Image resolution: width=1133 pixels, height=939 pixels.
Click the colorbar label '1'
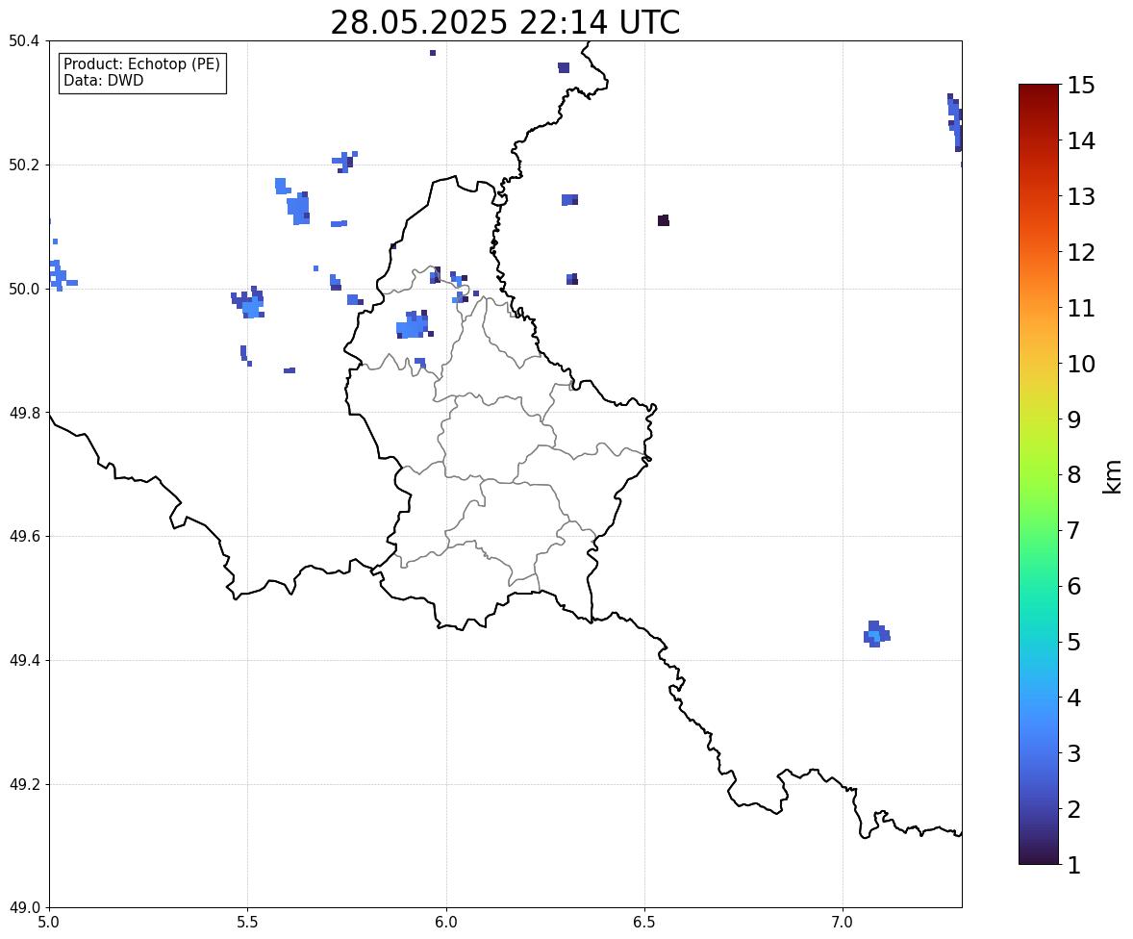coord(1074,865)
